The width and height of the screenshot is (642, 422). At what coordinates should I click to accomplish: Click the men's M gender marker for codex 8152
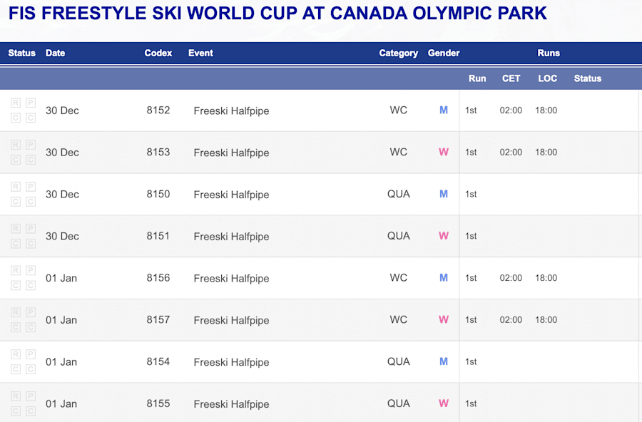[x=444, y=110]
